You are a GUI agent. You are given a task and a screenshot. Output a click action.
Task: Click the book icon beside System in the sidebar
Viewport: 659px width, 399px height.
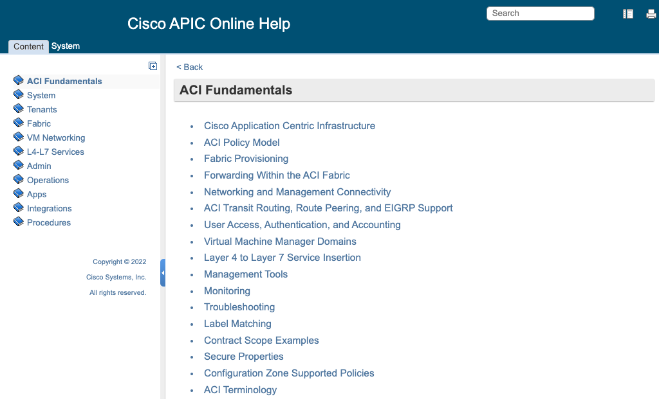[19, 94]
